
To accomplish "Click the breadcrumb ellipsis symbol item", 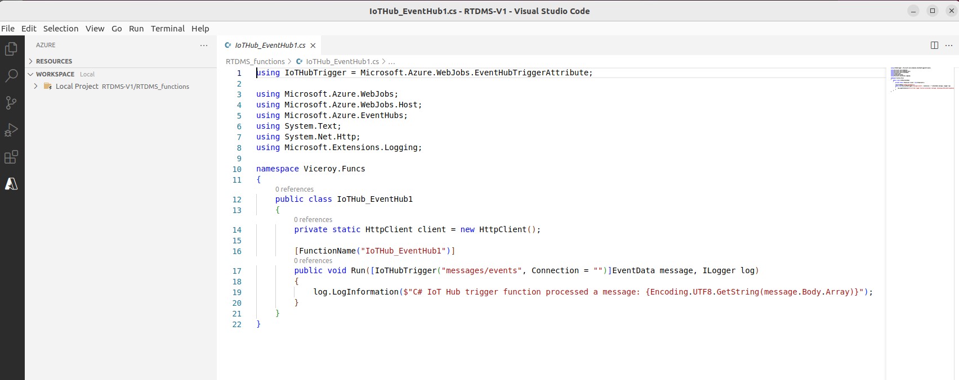I will pos(391,62).
